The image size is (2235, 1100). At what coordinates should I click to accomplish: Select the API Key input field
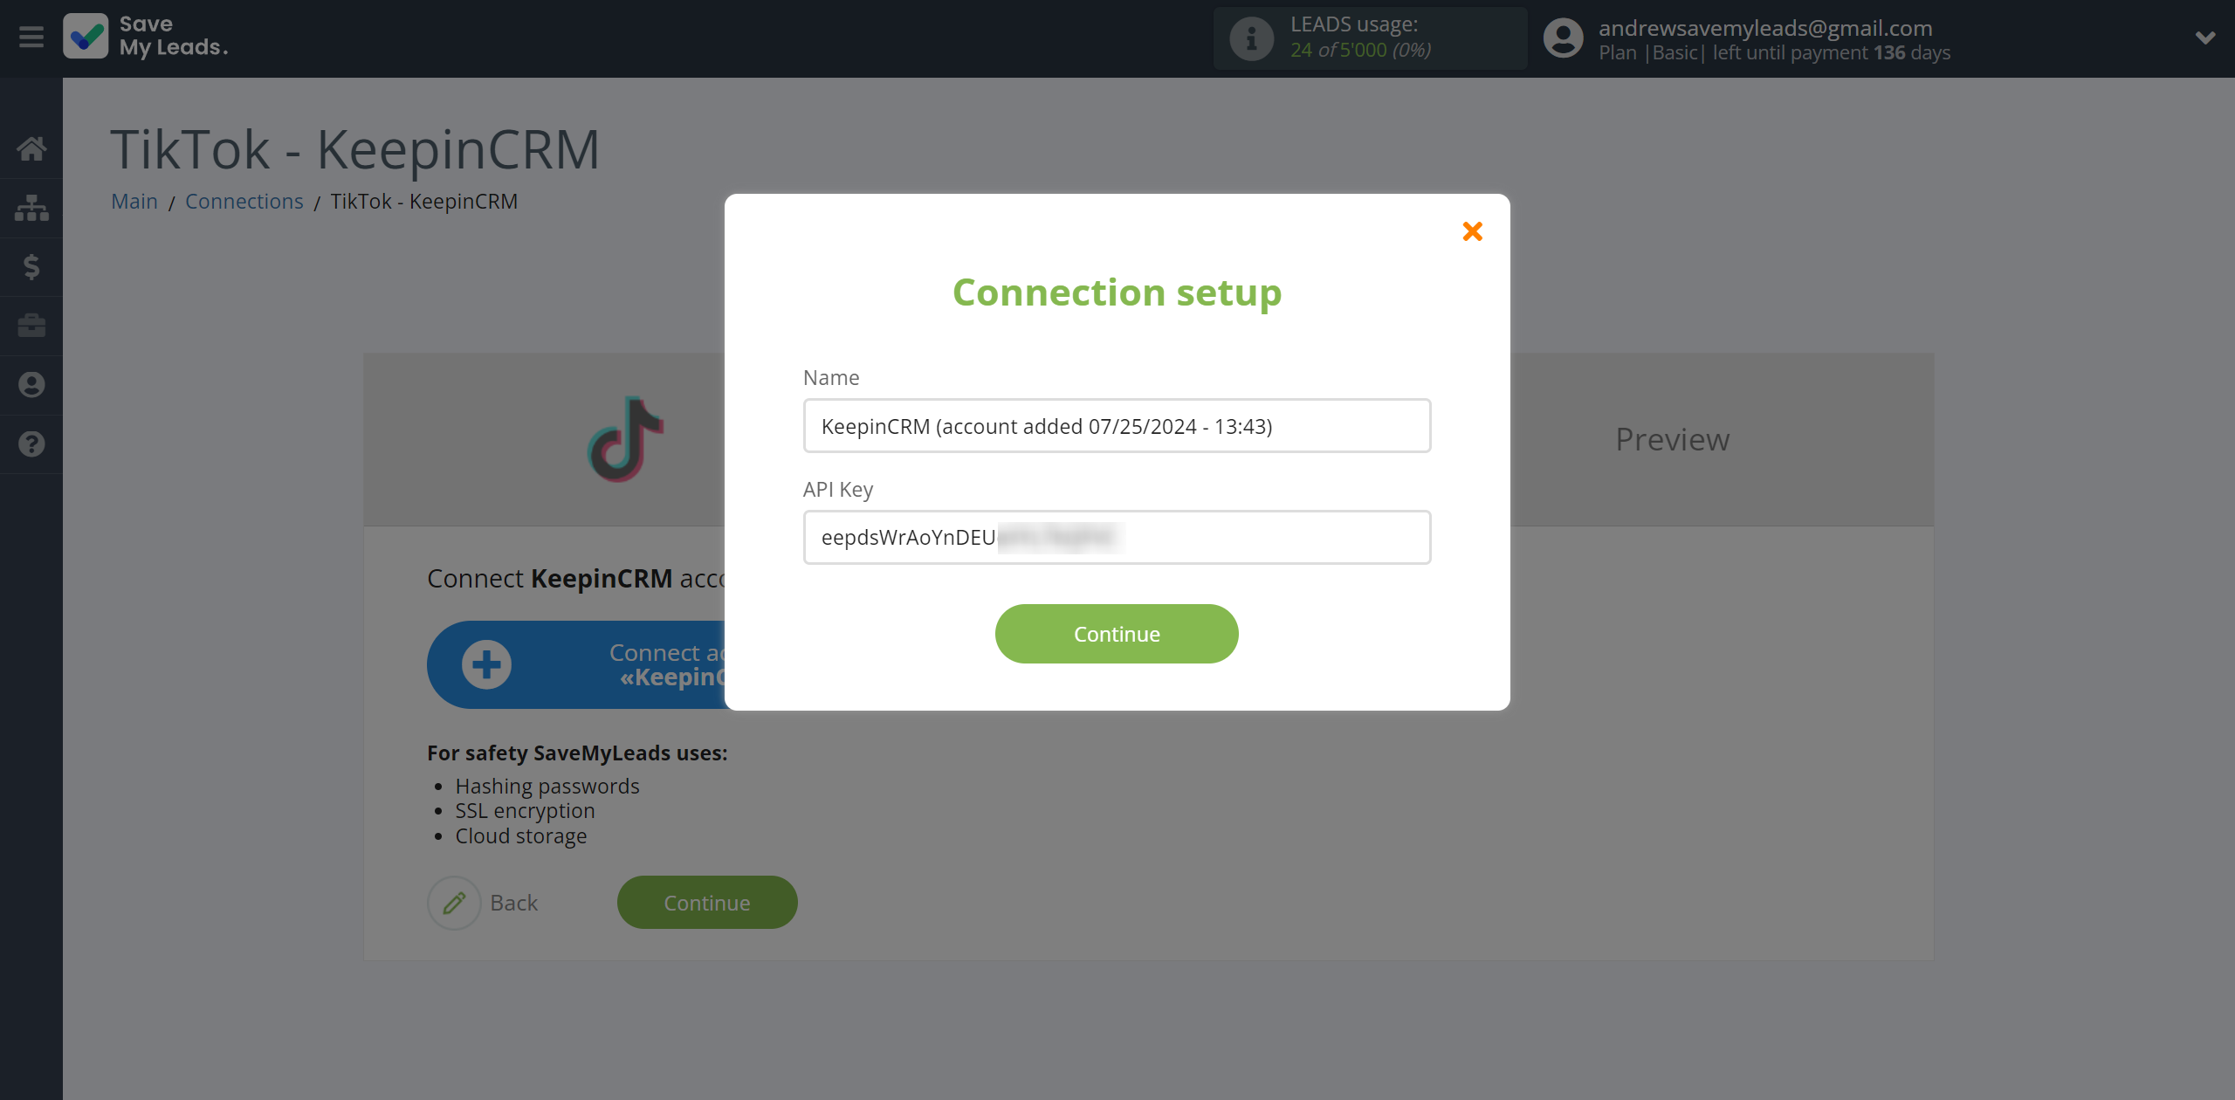tap(1116, 536)
